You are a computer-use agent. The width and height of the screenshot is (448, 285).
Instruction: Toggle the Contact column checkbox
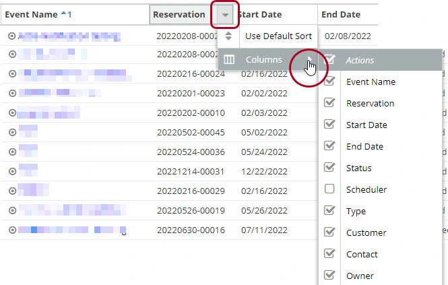pos(329,253)
